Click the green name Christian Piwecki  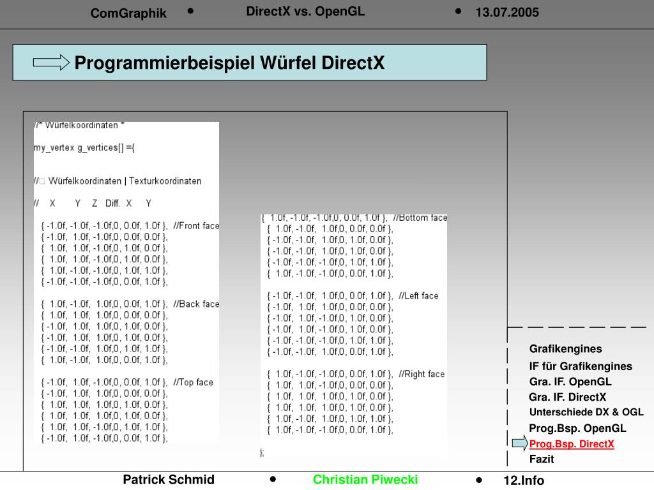coord(365,480)
